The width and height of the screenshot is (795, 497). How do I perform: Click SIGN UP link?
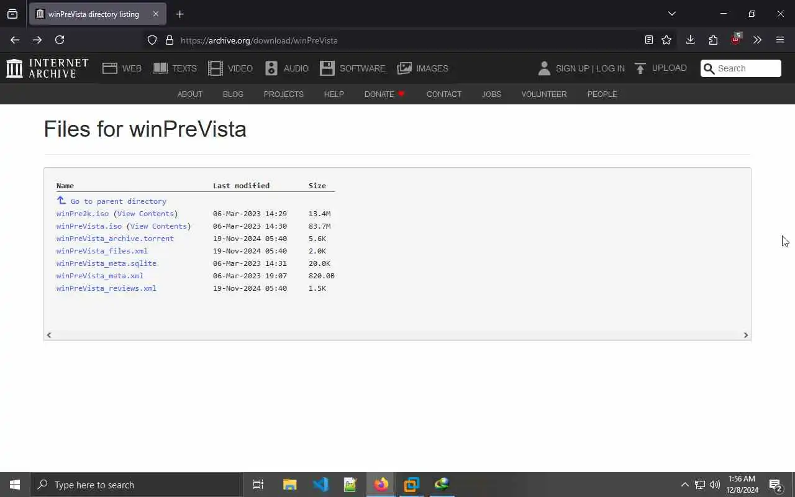click(x=572, y=68)
